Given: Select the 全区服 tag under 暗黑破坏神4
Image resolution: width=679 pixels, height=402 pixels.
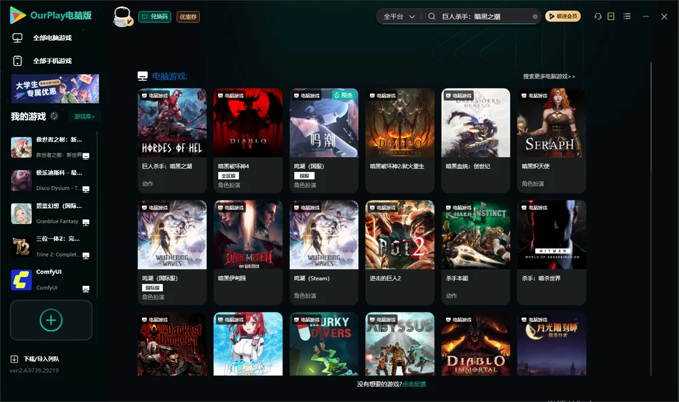Looking at the screenshot, I should (228, 175).
